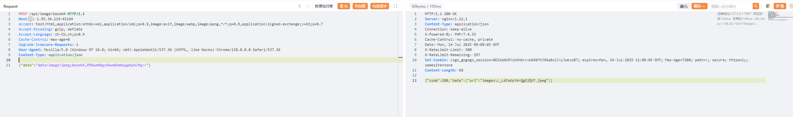Expand the Request panel to fullscreen
793x117 pixels.
point(396,6)
